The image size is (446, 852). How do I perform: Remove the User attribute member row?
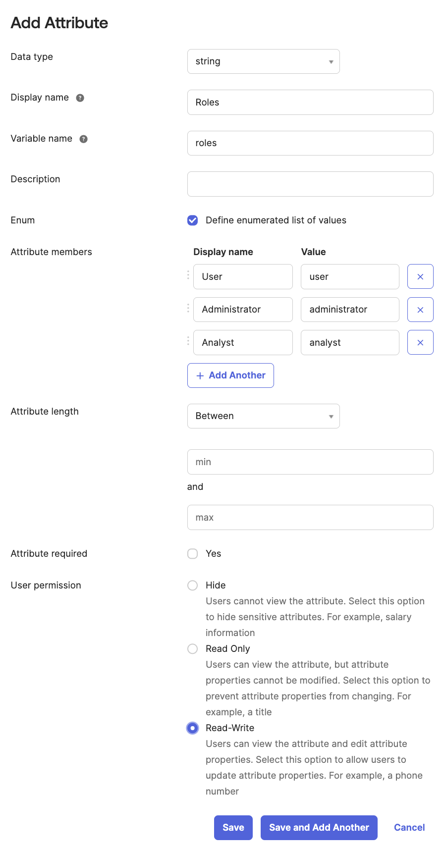click(420, 276)
